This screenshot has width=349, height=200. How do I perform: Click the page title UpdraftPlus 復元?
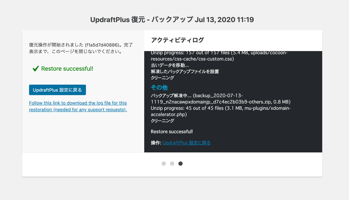[172, 20]
